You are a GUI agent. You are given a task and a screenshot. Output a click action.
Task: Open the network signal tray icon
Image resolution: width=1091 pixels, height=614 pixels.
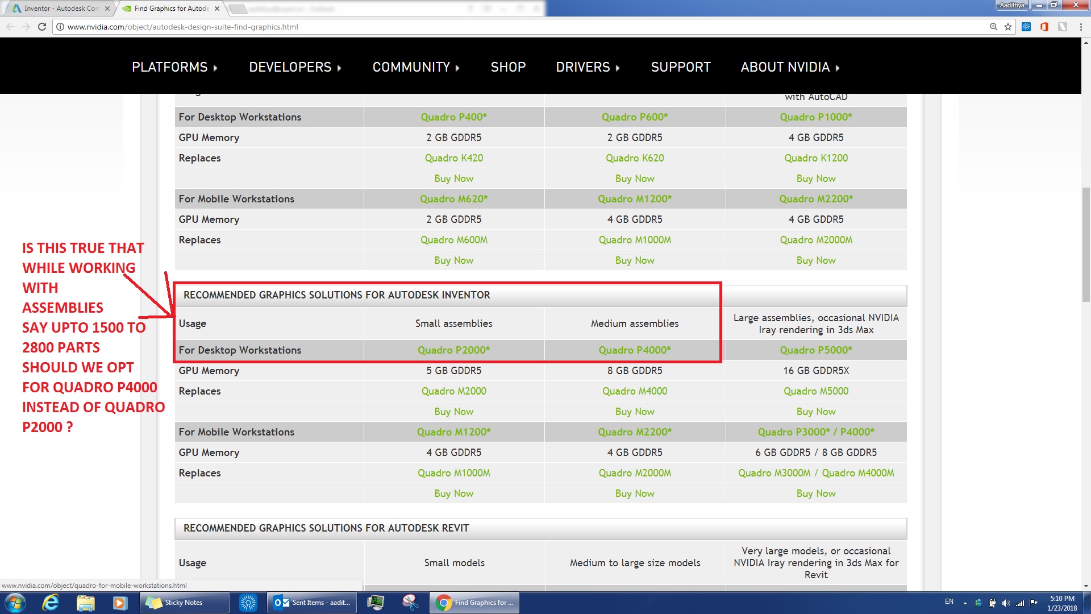click(x=1020, y=603)
